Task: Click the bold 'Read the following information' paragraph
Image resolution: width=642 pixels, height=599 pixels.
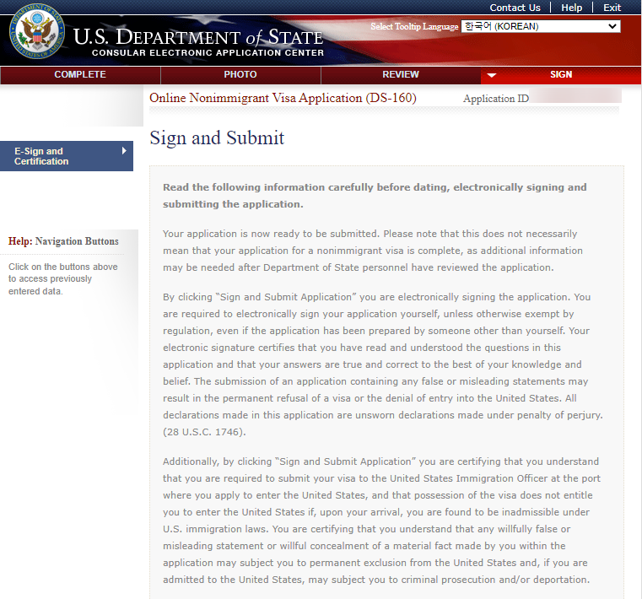Action: click(x=375, y=196)
